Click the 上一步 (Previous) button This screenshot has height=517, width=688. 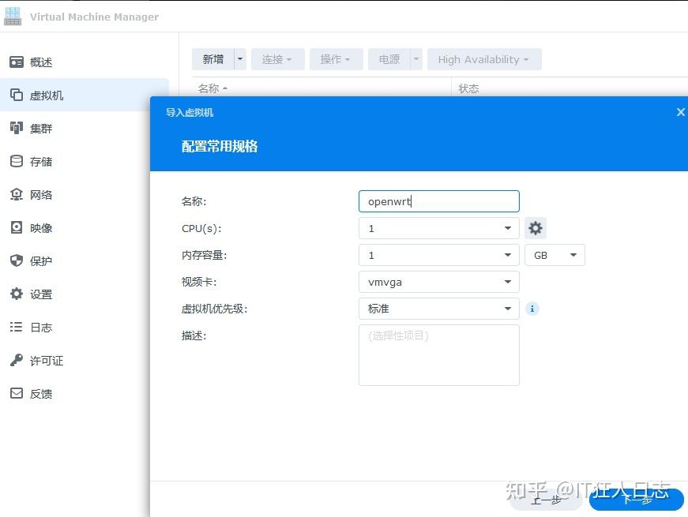(x=546, y=500)
